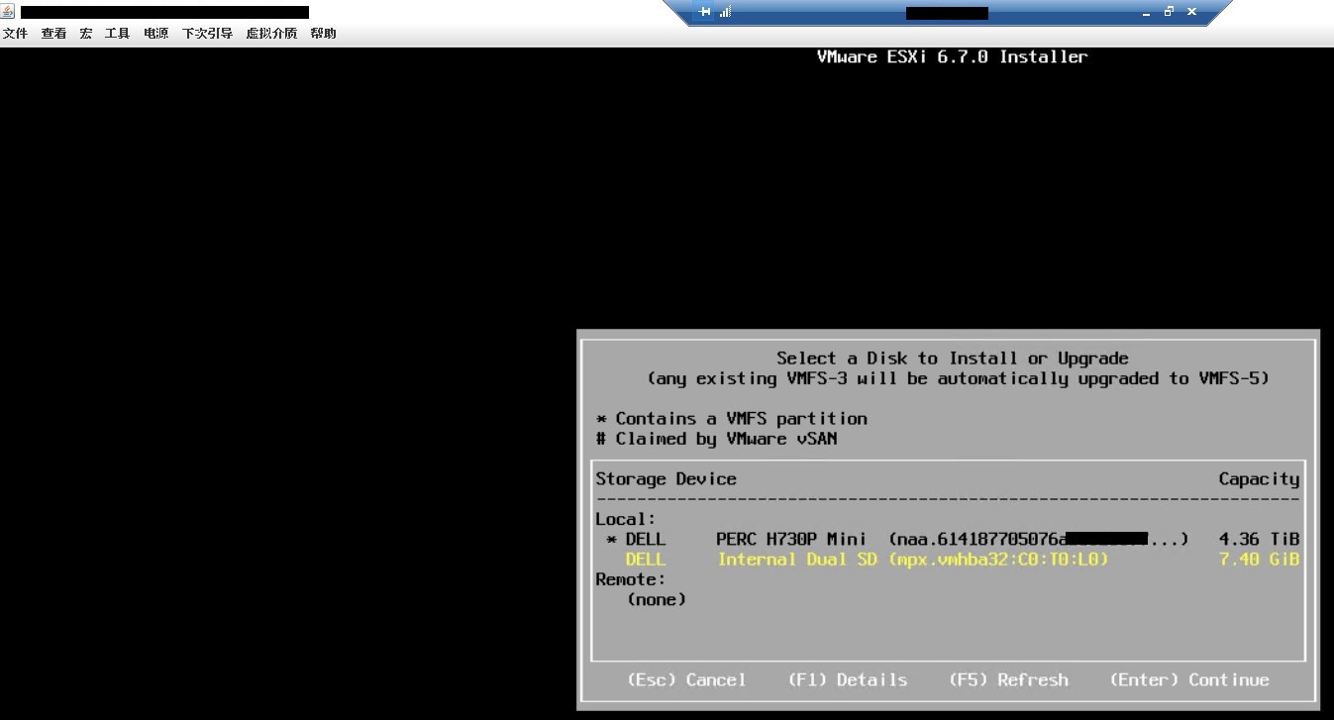
Task: Click the 7.40 GiB capacity value
Action: 1259,560
